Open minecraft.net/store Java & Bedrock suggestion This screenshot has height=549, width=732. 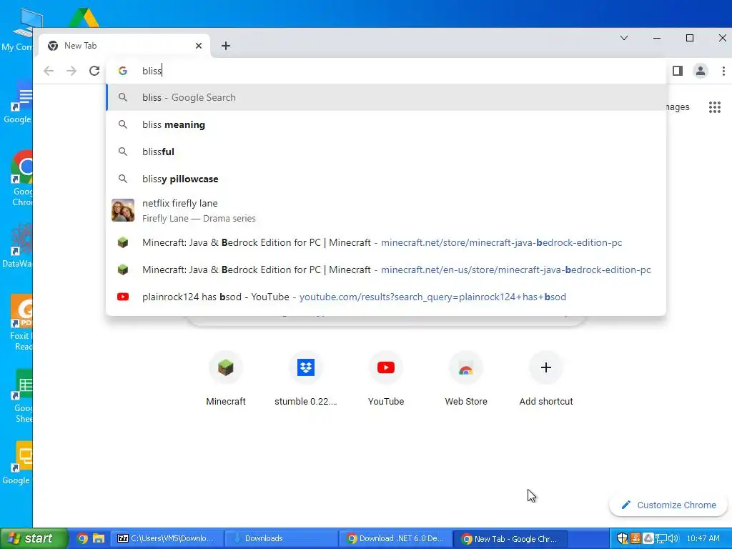point(386,242)
